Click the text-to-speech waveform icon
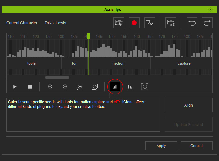This screenshot has width=219, height=161. (150, 23)
